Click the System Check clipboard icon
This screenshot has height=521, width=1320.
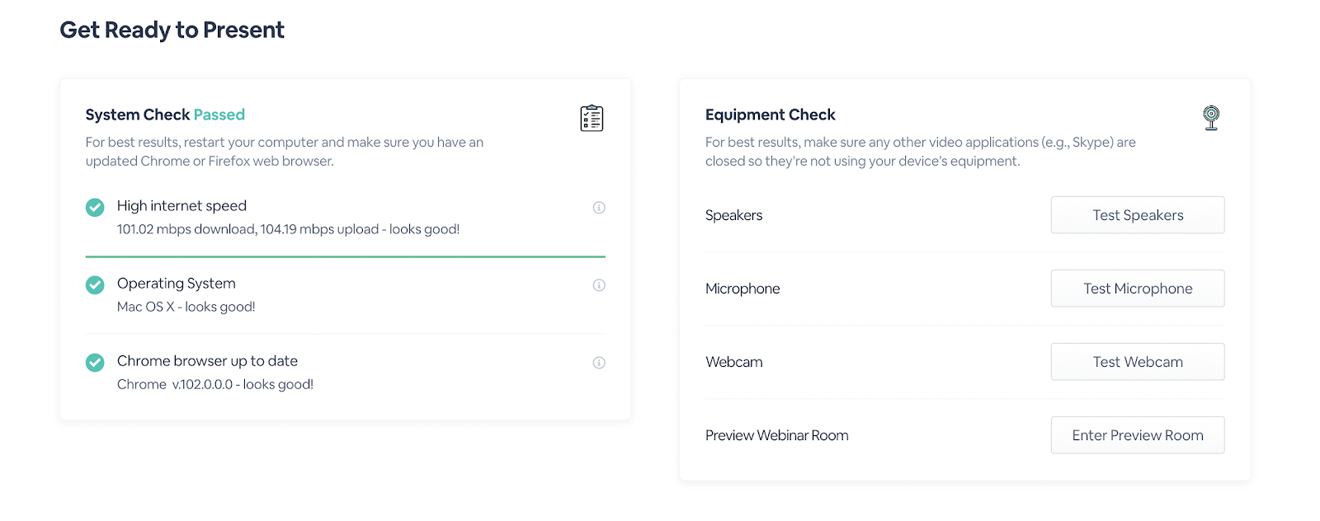592,119
